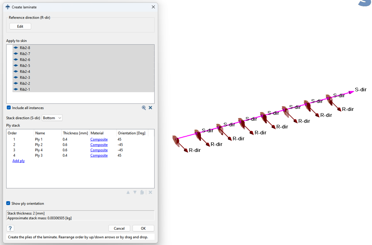This screenshot has height=245, width=372.
Task: Click Ply 4 thickness value 0.6
Action: [x=65, y=150]
